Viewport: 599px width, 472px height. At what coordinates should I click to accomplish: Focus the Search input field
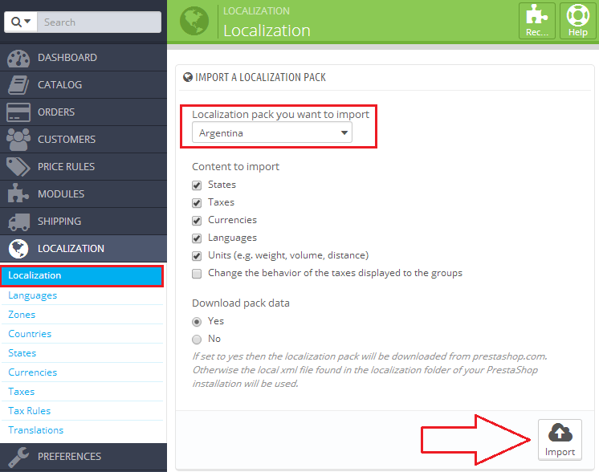point(99,22)
